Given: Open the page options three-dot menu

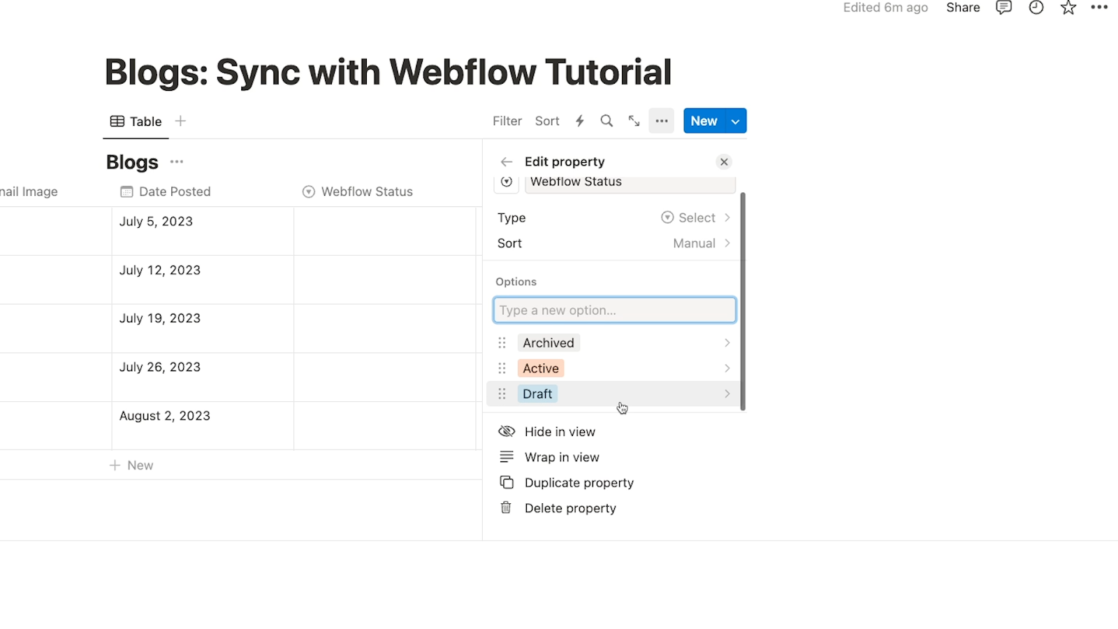Looking at the screenshot, I should click(1100, 8).
